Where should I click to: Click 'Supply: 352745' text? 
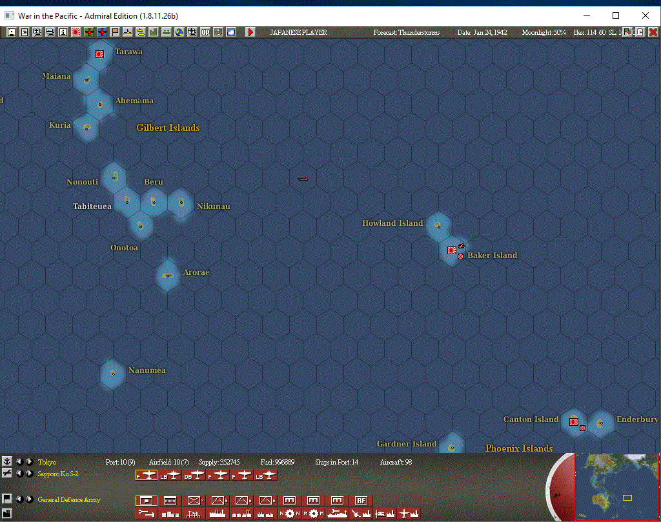click(219, 462)
